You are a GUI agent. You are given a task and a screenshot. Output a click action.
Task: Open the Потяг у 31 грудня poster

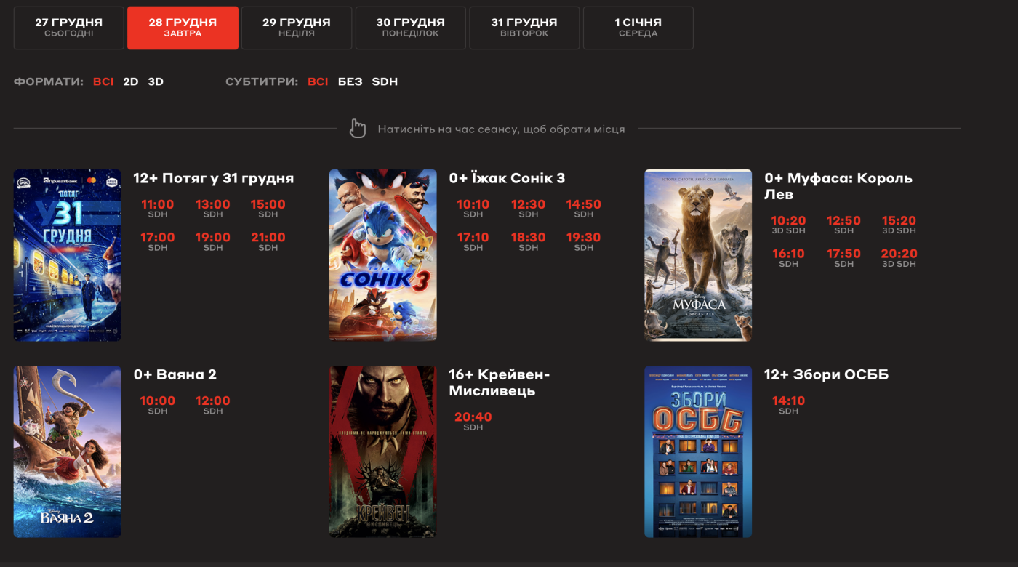pyautogui.click(x=68, y=255)
